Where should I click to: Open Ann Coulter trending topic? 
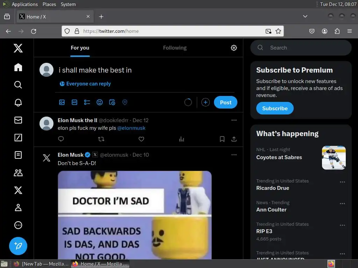271,210
